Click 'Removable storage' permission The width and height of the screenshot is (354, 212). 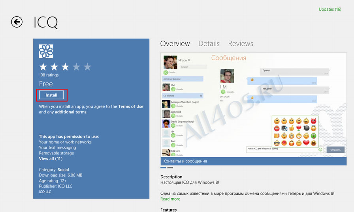pos(56,153)
